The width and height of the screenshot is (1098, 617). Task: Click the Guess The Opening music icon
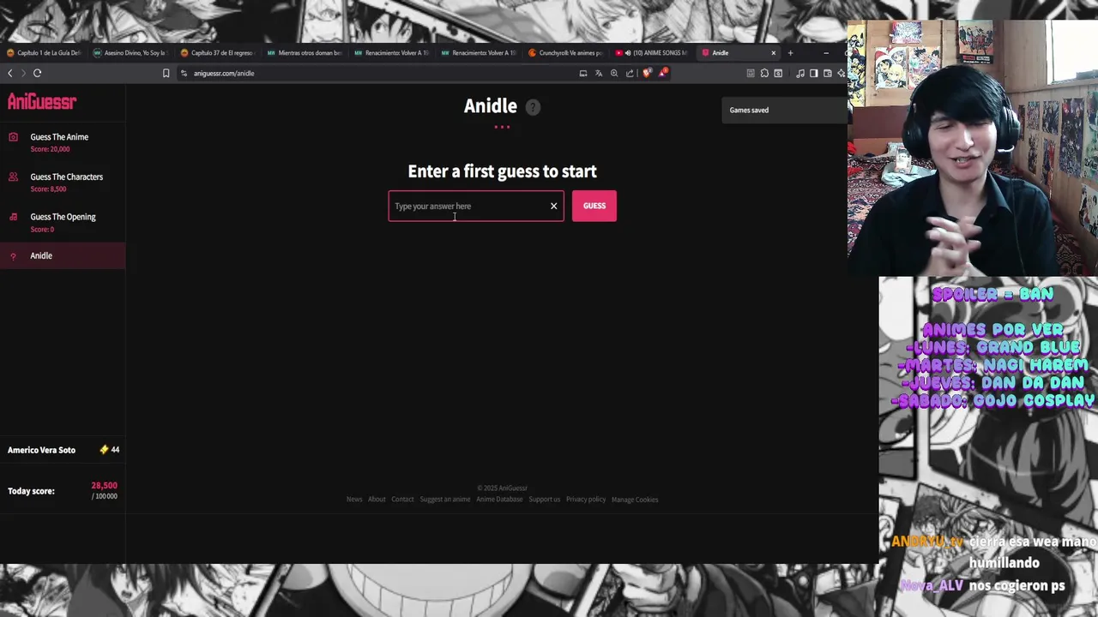point(13,217)
